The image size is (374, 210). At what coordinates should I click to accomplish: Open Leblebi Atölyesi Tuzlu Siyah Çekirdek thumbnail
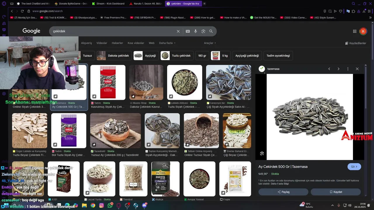185,83
